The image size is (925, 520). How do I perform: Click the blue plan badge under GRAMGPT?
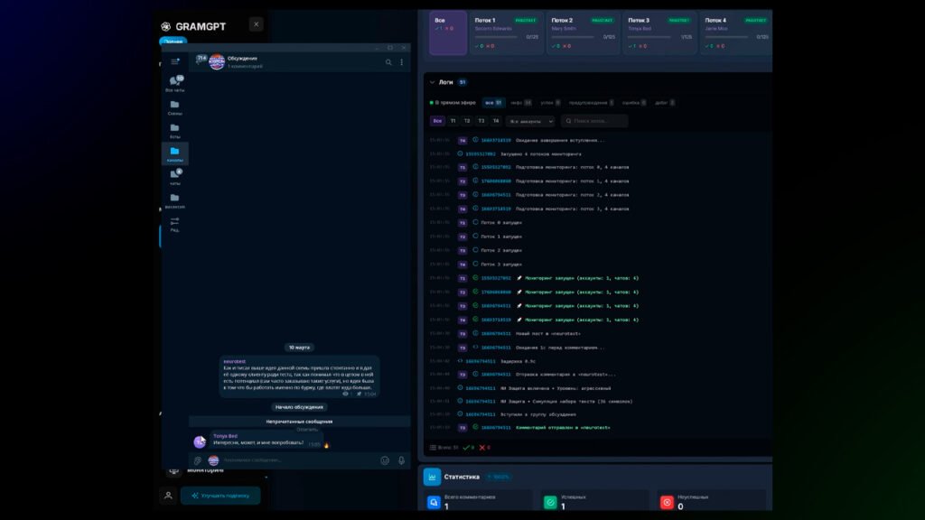(x=173, y=42)
